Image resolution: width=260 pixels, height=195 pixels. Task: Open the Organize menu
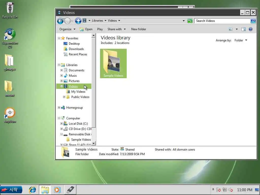coord(67,29)
